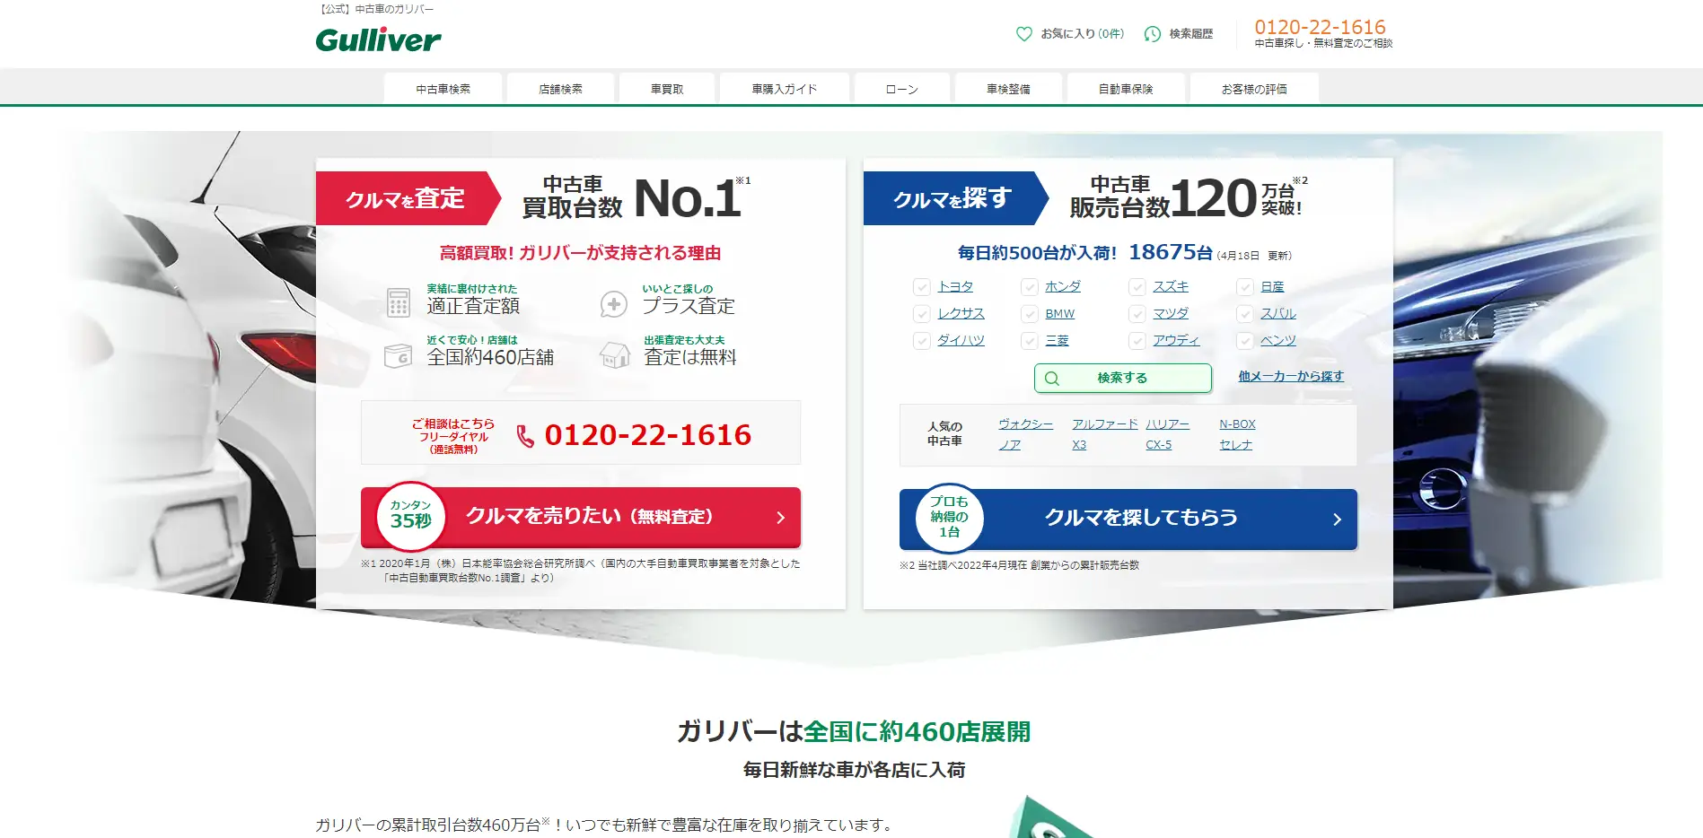Click the 18675台 stock count text

pos(1171,252)
